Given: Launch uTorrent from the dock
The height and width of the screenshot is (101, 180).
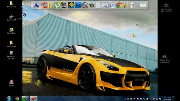Looking at the screenshot, I should (57, 5).
